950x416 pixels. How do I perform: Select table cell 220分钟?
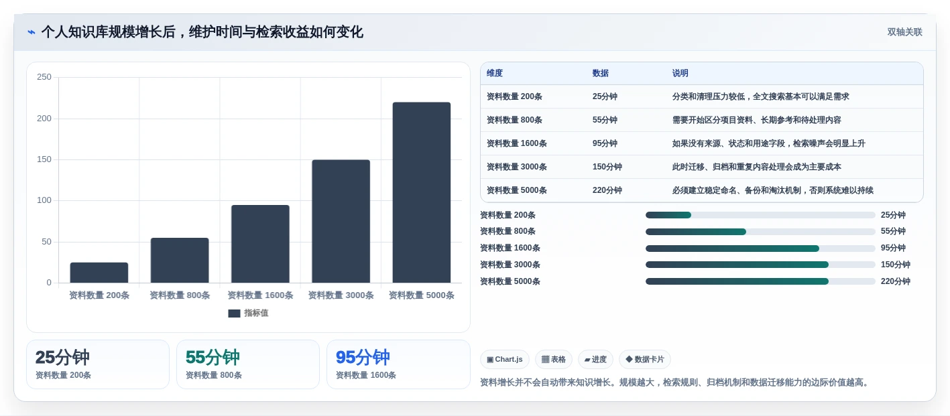coord(607,190)
